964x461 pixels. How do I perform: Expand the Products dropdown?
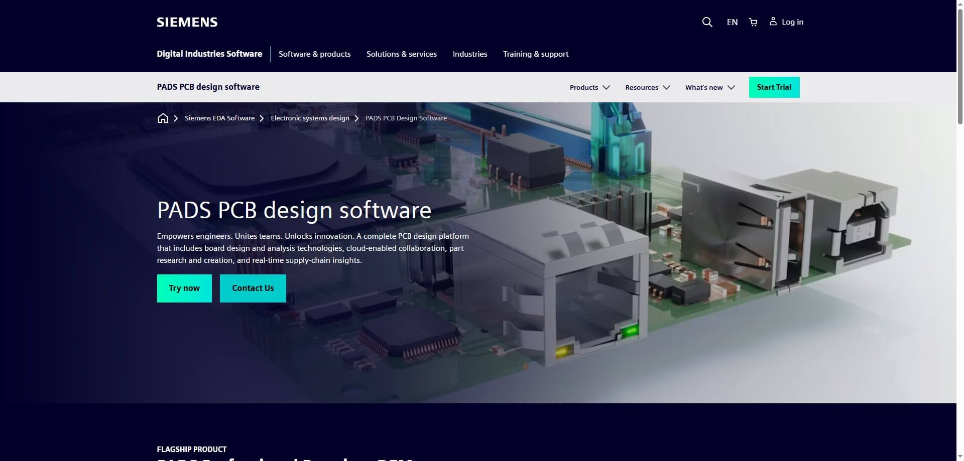pyautogui.click(x=590, y=87)
